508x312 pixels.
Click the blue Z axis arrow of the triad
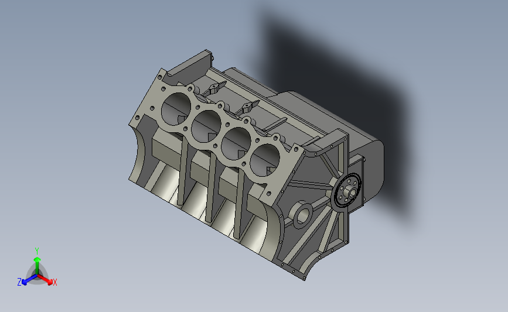(29, 280)
